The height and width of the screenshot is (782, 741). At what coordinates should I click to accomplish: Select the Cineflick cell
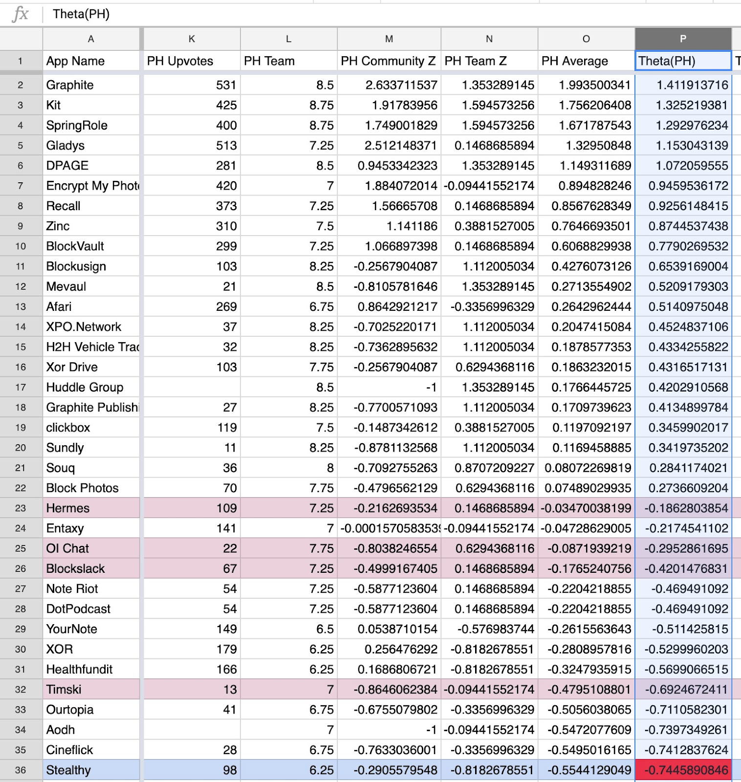click(91, 750)
